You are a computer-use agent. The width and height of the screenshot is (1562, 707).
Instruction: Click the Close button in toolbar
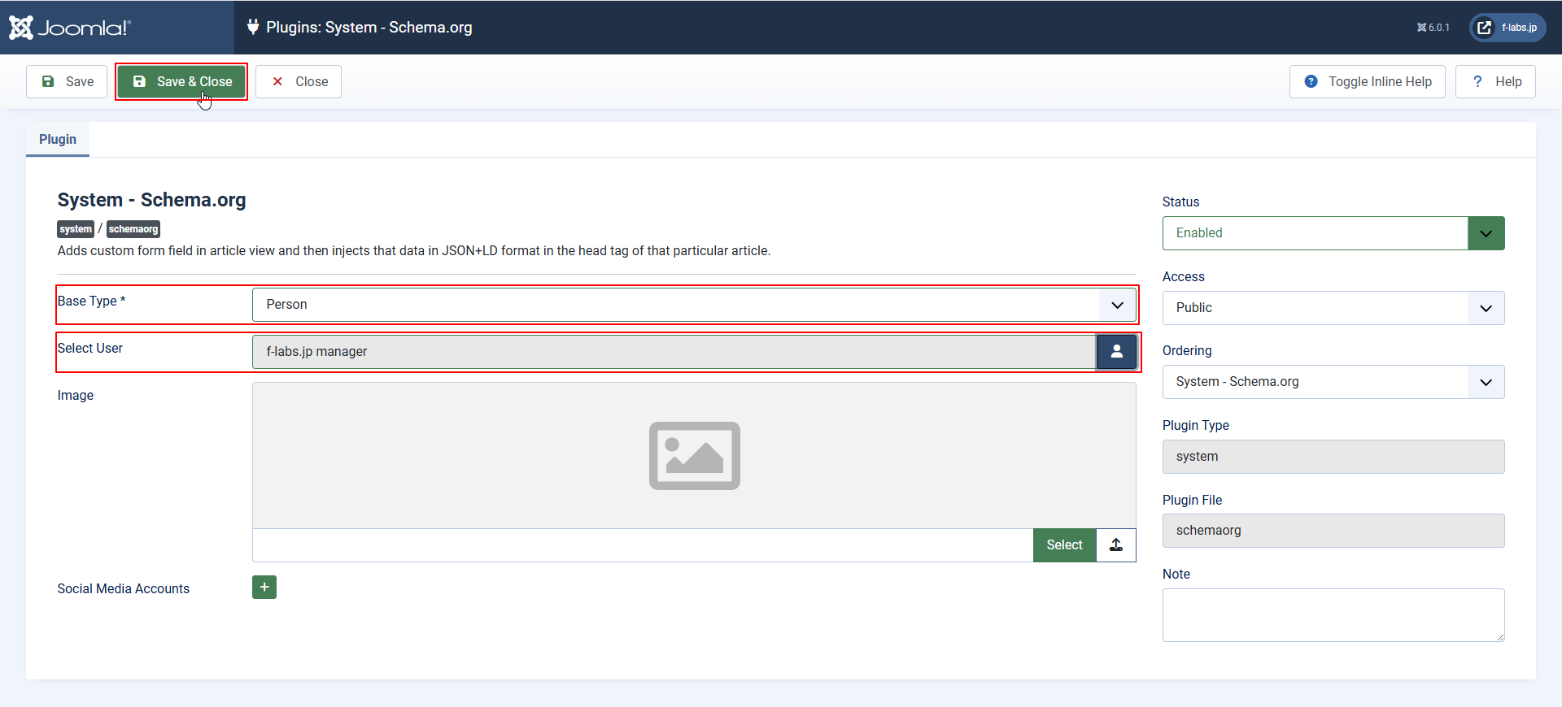[299, 82]
